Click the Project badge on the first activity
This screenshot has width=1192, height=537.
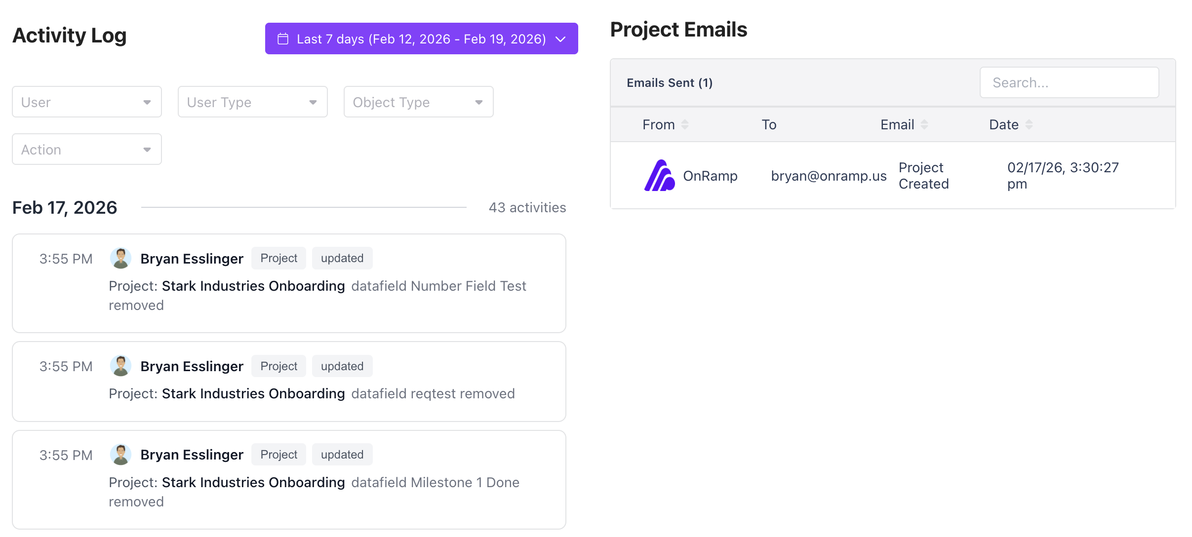pyautogui.click(x=278, y=258)
